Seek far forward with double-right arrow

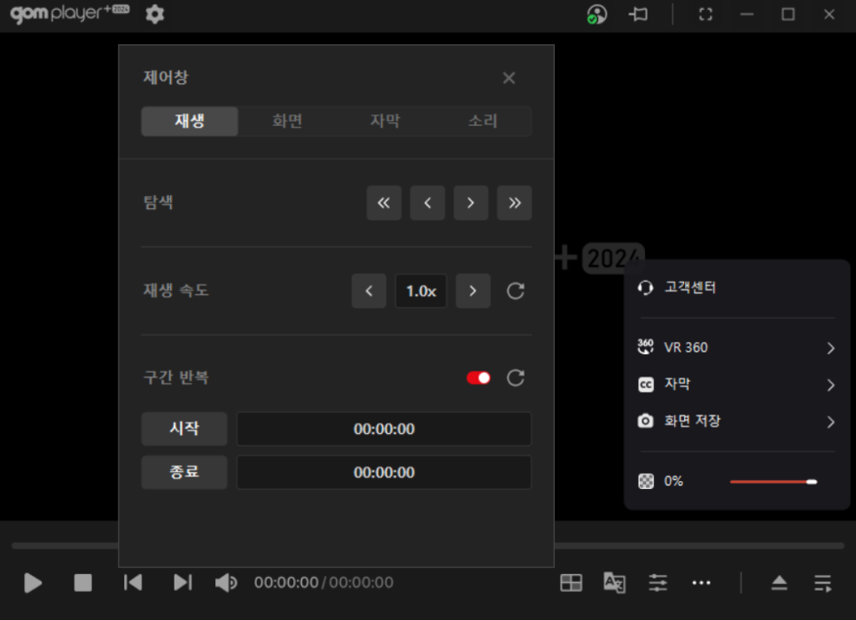tap(514, 203)
